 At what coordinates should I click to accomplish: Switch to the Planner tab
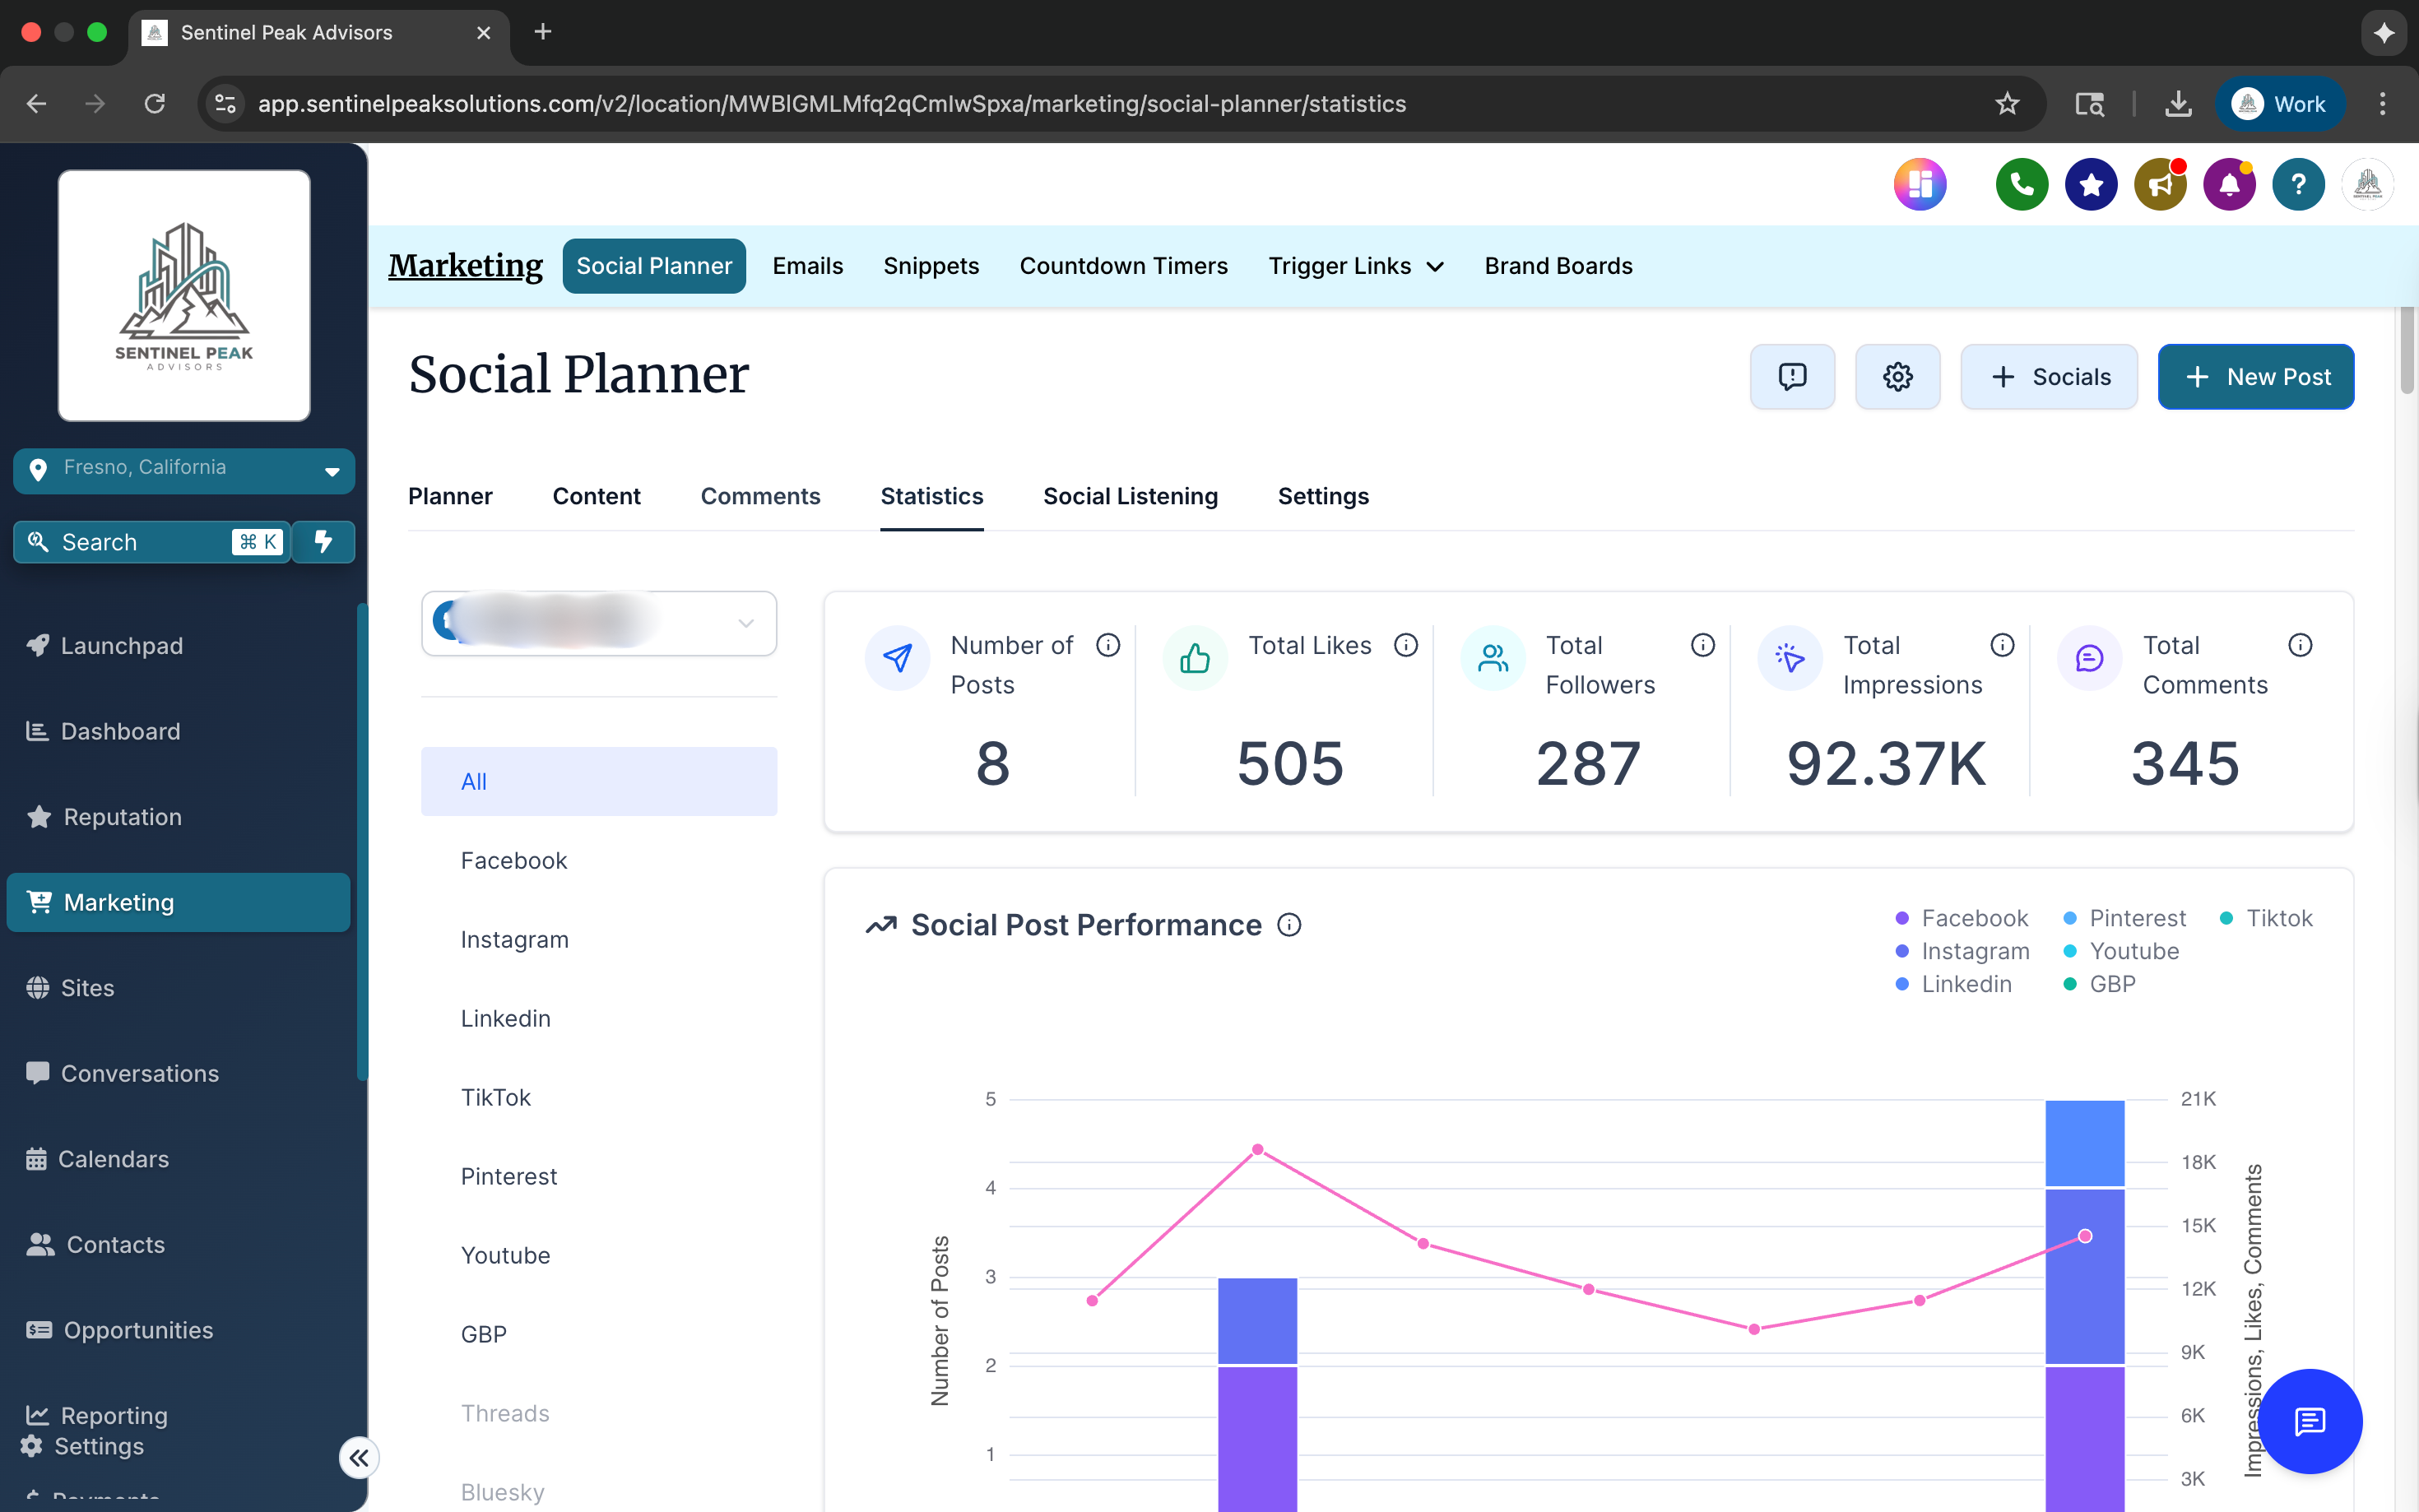[x=450, y=496]
